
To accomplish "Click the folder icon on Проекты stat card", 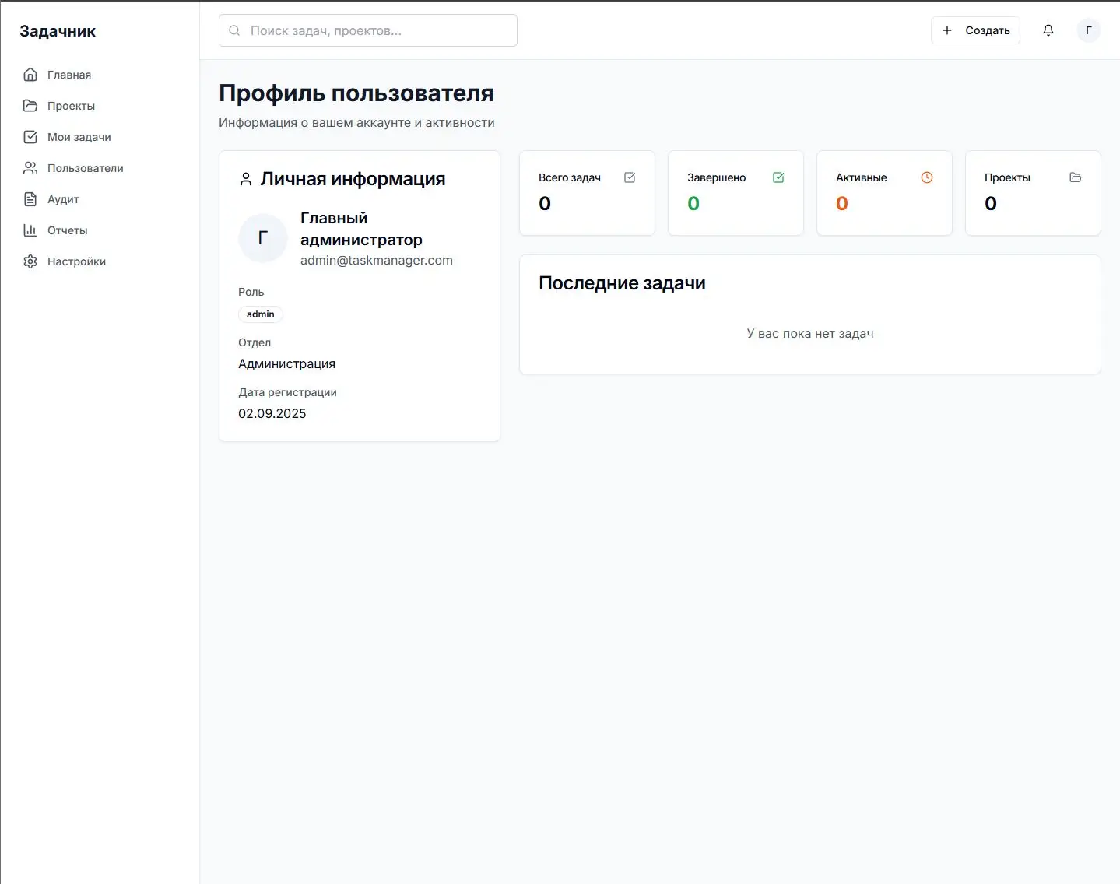I will pyautogui.click(x=1076, y=177).
